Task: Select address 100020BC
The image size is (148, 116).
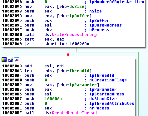Action: [12, 104]
